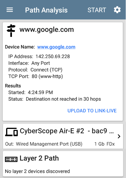This screenshot has width=126, height=178.
Task: Expand the CyberScope Air-E #2 chevron
Action: pos(119,136)
